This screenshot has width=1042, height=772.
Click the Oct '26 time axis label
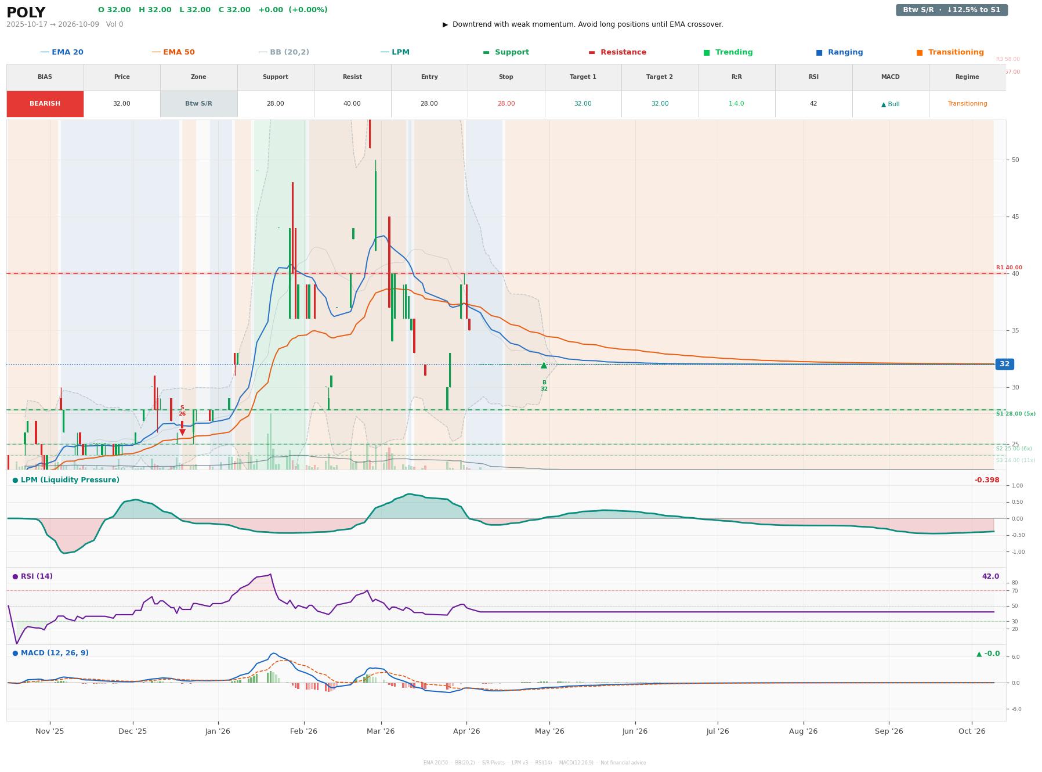[x=972, y=731]
